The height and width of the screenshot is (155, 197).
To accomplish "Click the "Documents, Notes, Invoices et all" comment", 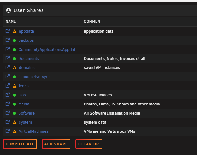I will [115, 59].
